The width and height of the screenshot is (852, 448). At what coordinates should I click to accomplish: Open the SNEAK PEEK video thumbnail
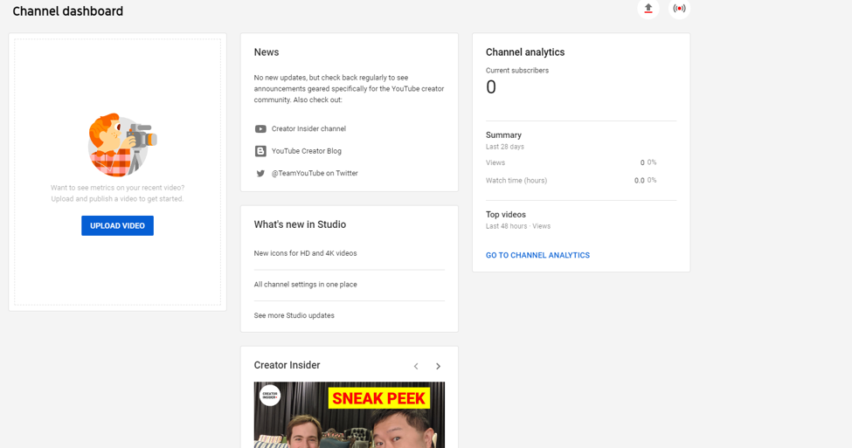click(x=350, y=415)
